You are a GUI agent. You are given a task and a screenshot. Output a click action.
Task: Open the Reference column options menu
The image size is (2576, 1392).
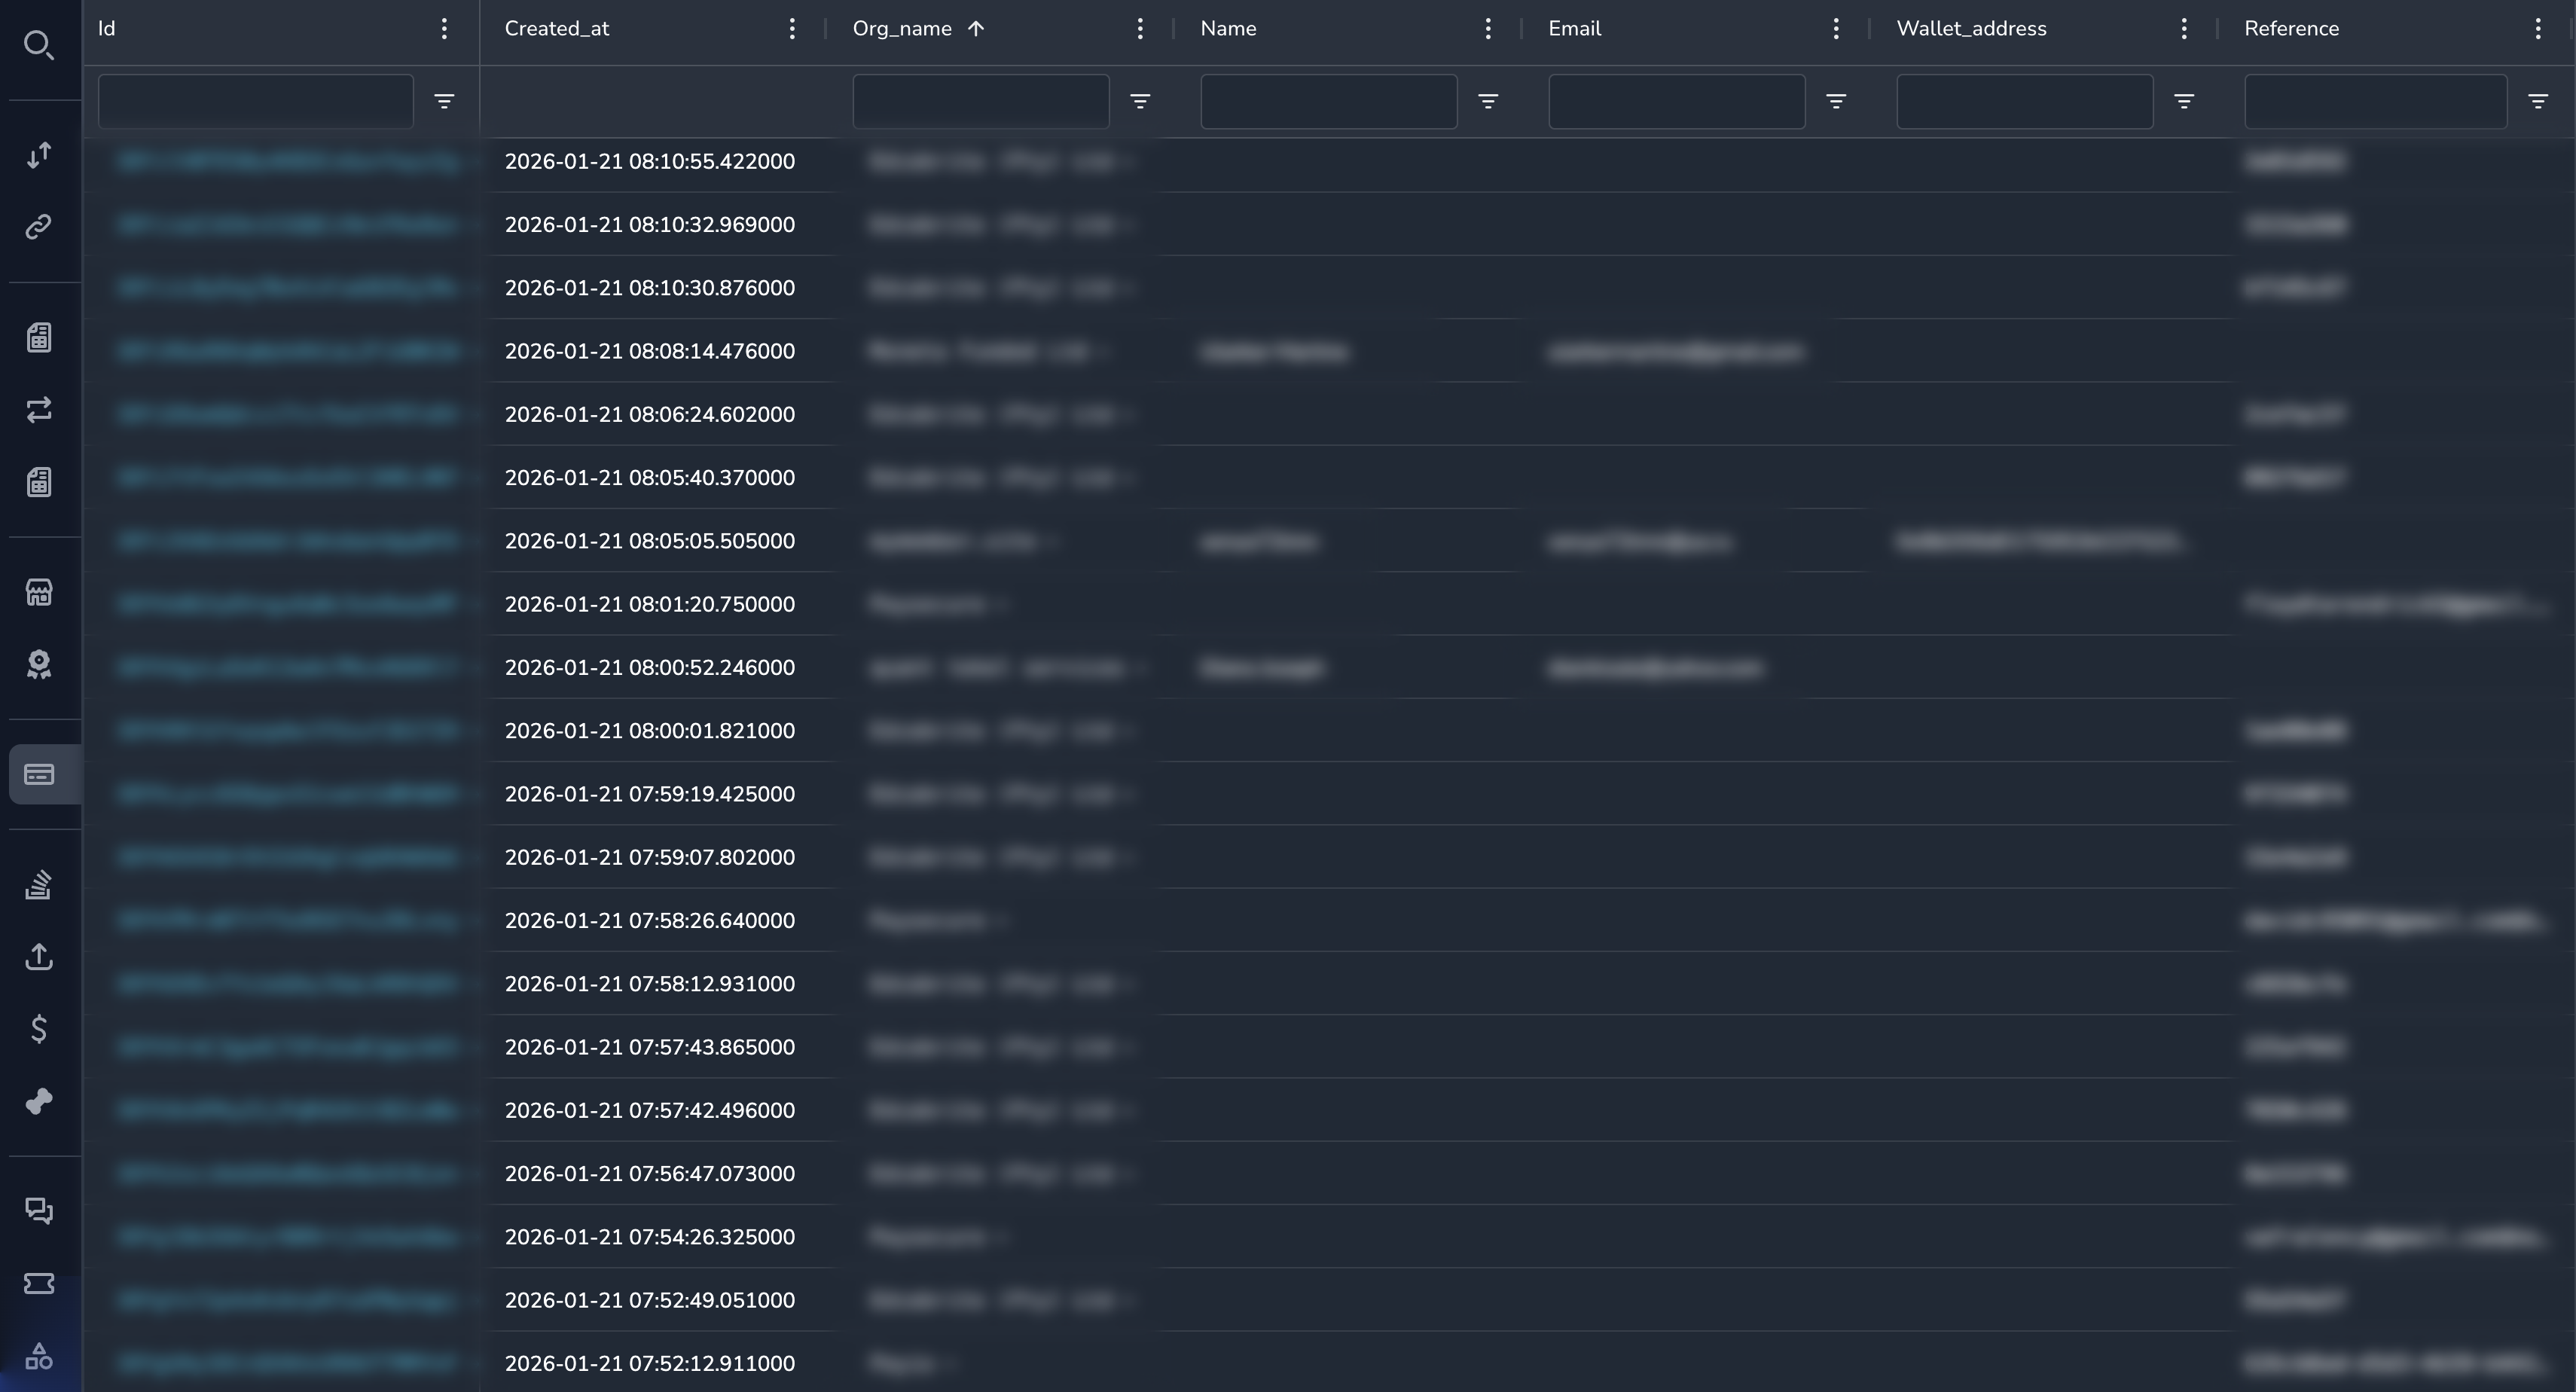pyautogui.click(x=2537, y=29)
